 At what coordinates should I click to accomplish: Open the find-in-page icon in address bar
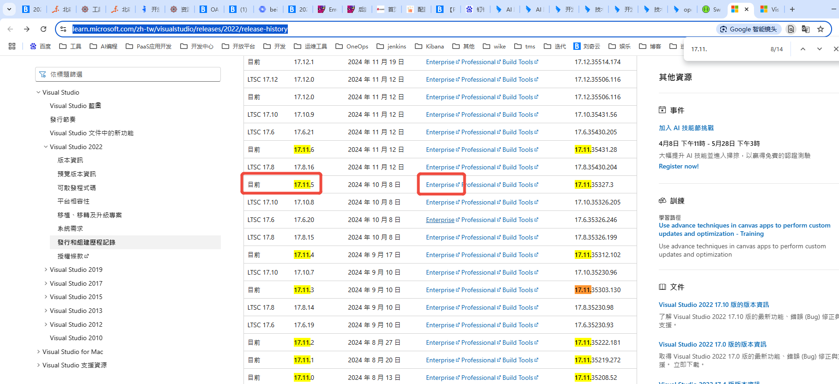coord(791,29)
